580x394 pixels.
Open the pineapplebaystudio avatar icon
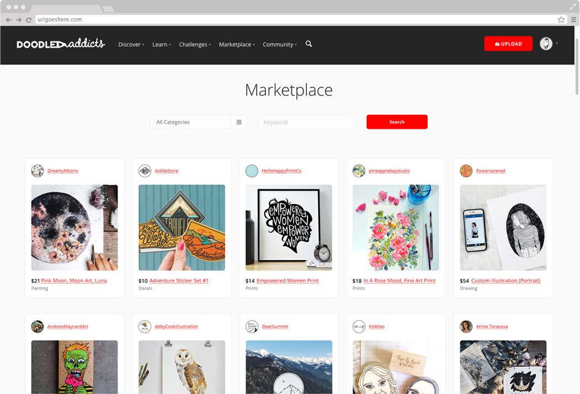(x=359, y=171)
